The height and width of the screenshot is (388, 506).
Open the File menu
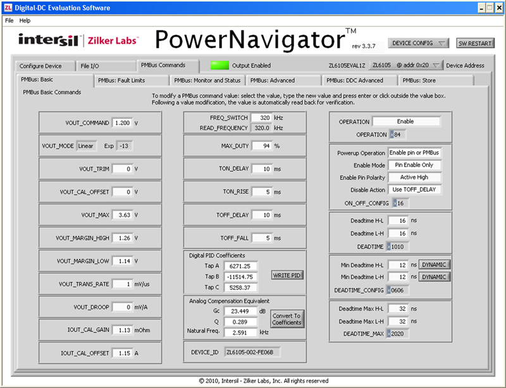pyautogui.click(x=9, y=20)
